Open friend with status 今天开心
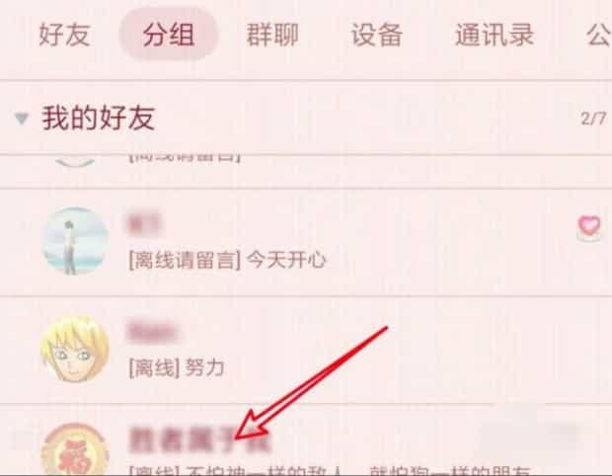The height and width of the screenshot is (476, 612). coord(306,242)
